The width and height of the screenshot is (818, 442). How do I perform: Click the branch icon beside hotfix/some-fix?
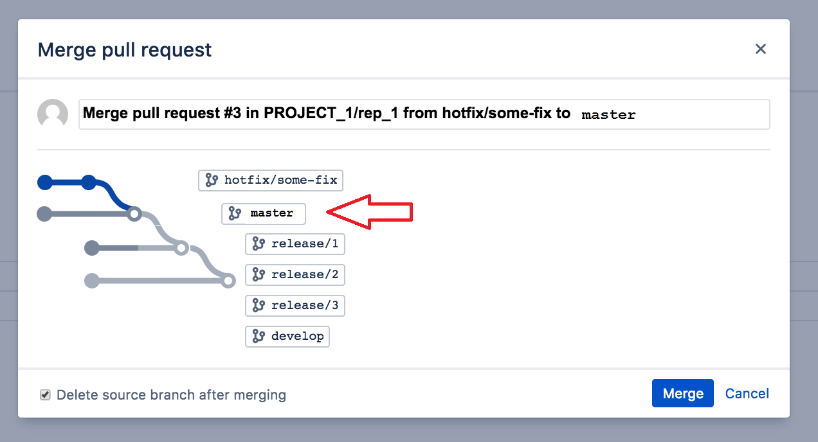[x=212, y=181]
